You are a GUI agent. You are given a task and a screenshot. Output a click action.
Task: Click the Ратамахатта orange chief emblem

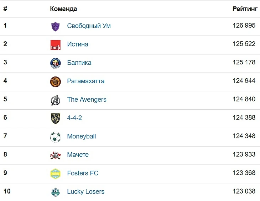(x=55, y=81)
